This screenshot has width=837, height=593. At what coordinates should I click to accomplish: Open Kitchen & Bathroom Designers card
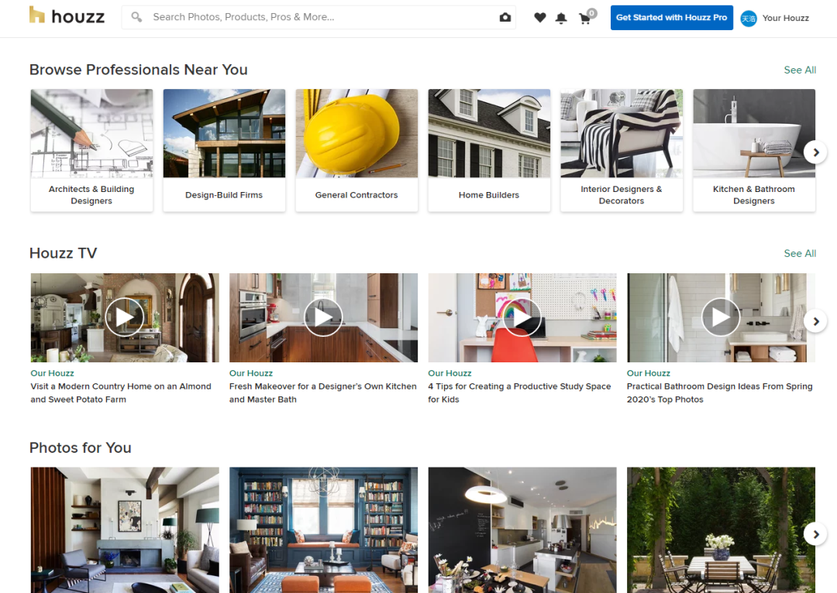754,150
